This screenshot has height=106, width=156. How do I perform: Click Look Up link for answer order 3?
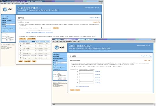(97, 77)
